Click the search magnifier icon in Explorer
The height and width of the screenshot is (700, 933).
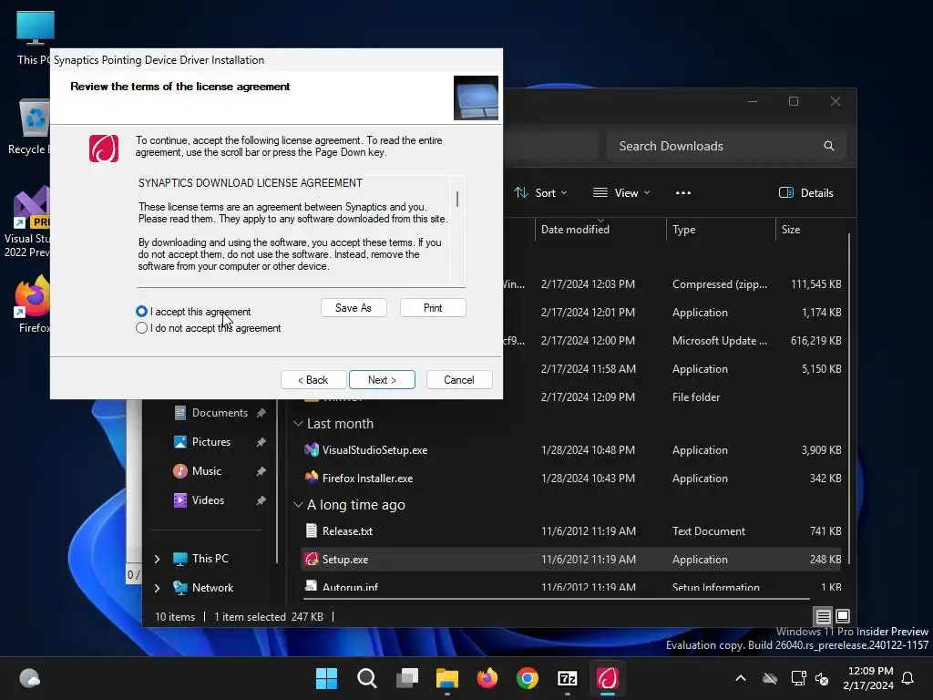tap(829, 146)
